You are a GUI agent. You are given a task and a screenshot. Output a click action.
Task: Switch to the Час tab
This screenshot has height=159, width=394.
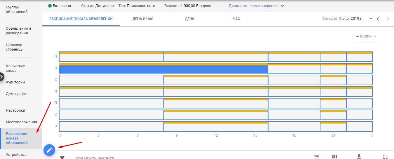coord(236,19)
